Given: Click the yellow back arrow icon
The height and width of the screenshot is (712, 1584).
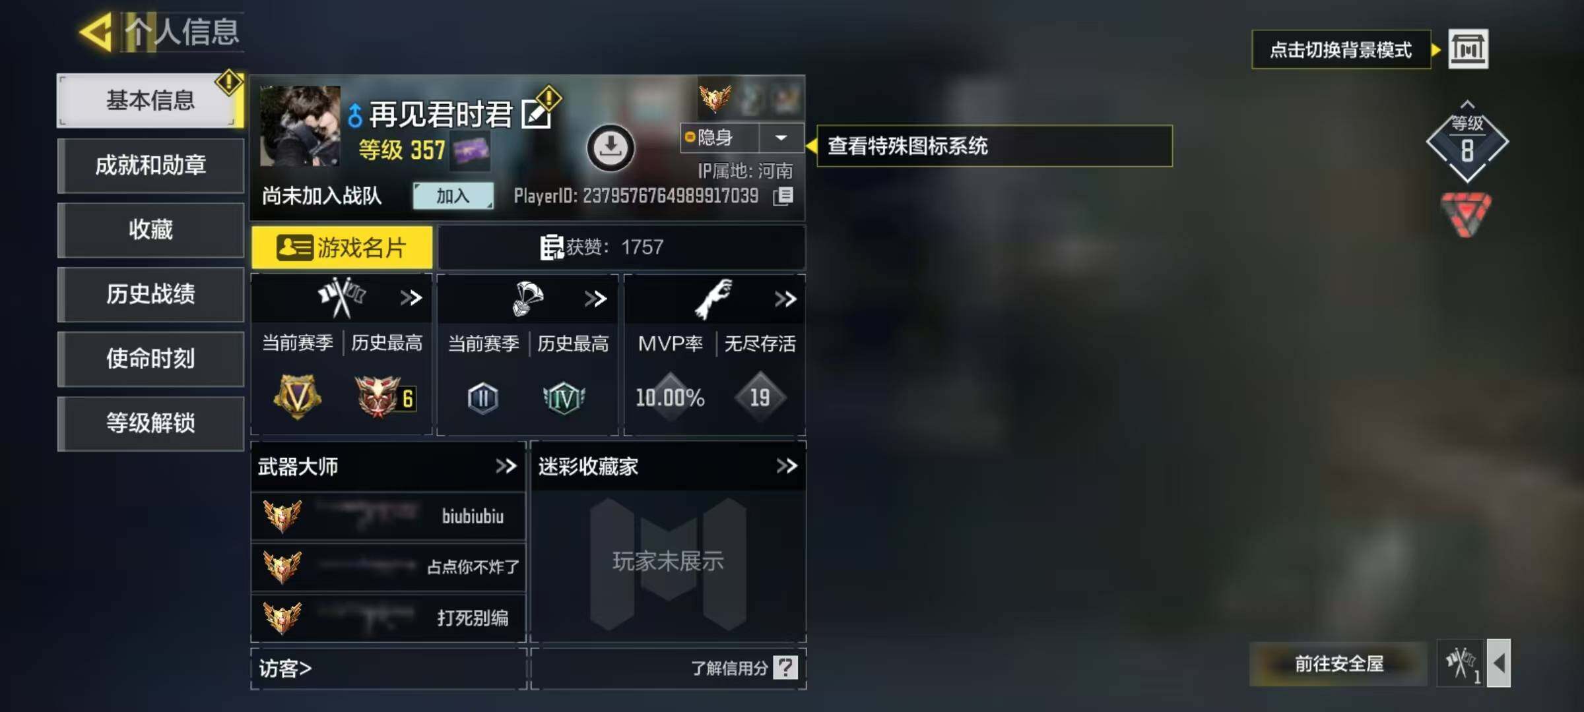Looking at the screenshot, I should pos(96,32).
